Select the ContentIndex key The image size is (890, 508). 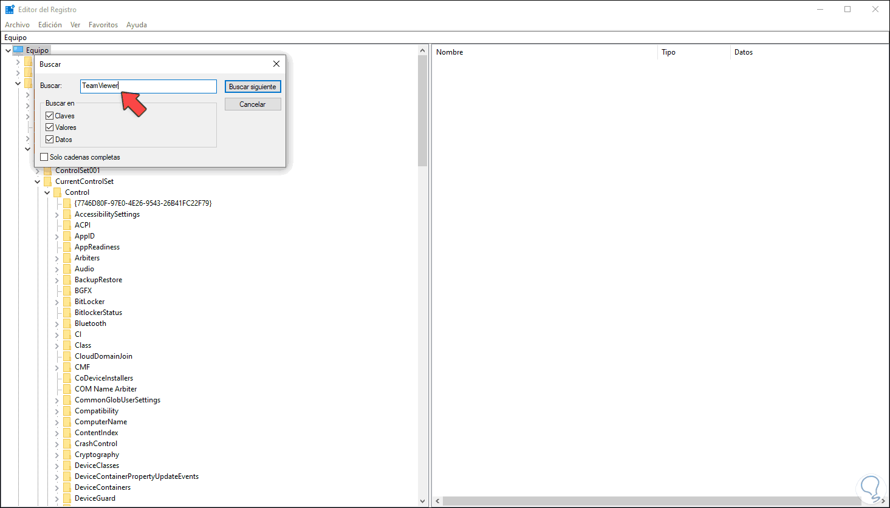(x=97, y=433)
